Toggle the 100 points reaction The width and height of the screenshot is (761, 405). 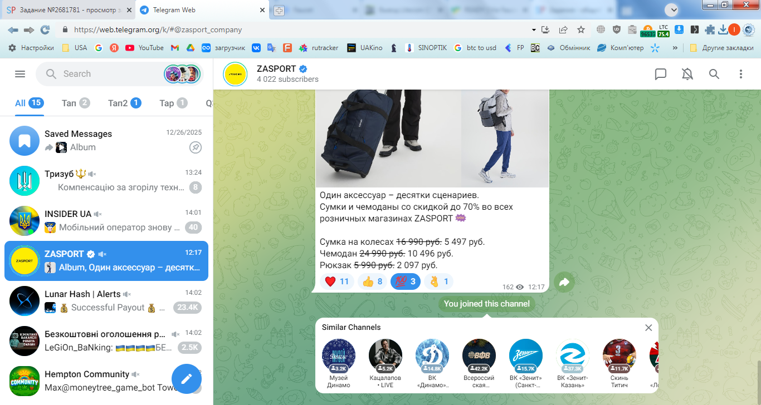406,281
